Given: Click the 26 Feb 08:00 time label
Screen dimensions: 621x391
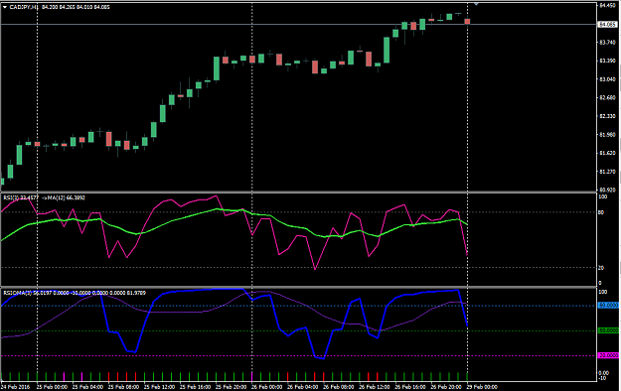Looking at the screenshot, I should (x=338, y=387).
